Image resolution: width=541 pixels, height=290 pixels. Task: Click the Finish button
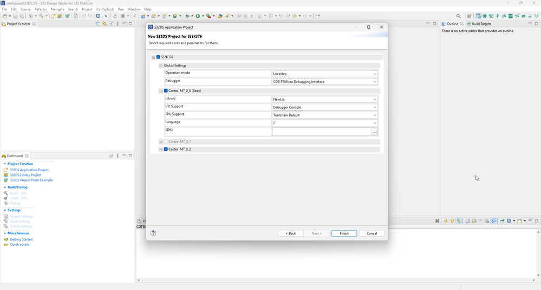click(x=344, y=233)
